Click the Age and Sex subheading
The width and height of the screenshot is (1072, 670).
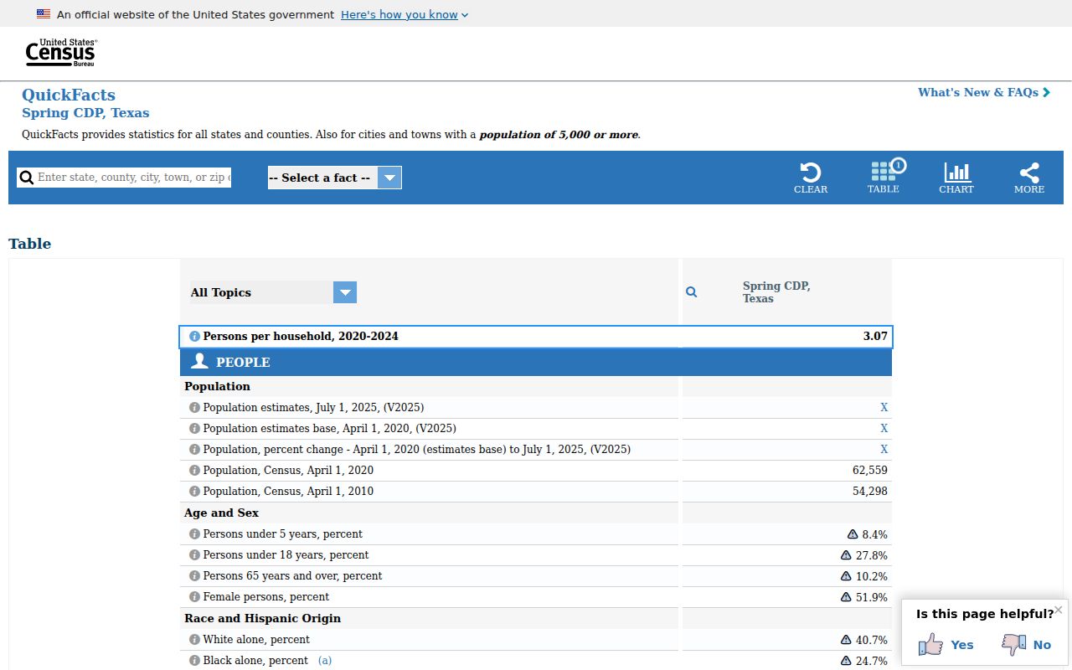(221, 513)
